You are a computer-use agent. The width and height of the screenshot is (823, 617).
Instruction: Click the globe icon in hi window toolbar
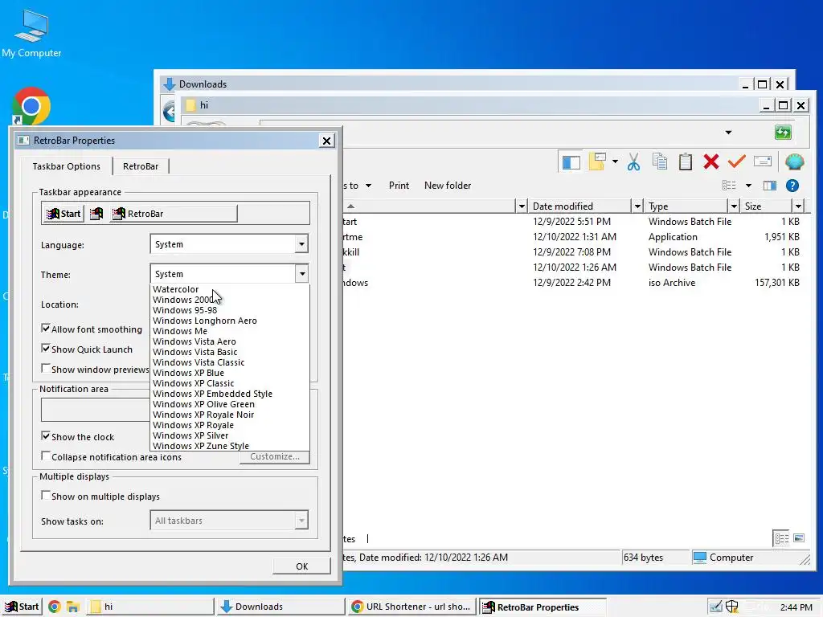tap(794, 161)
